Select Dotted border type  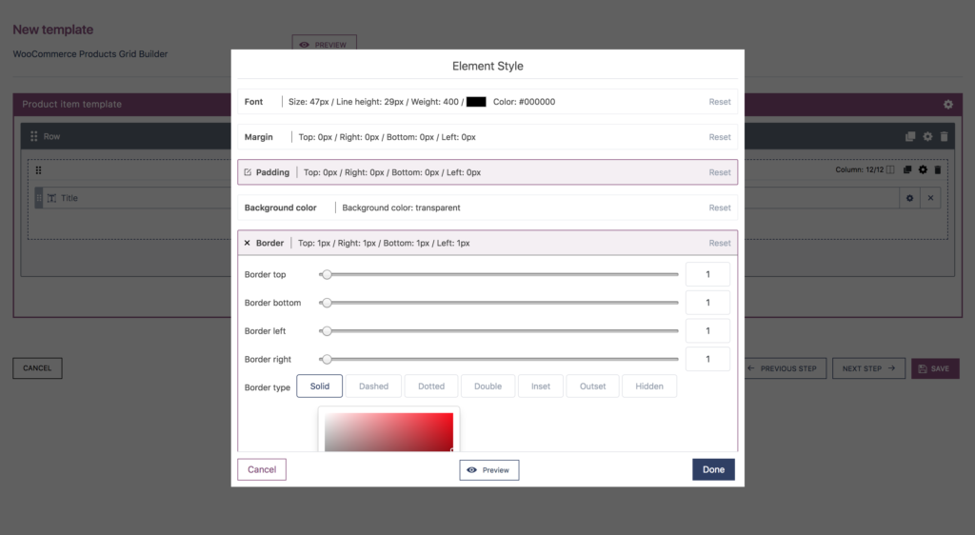[x=431, y=386]
